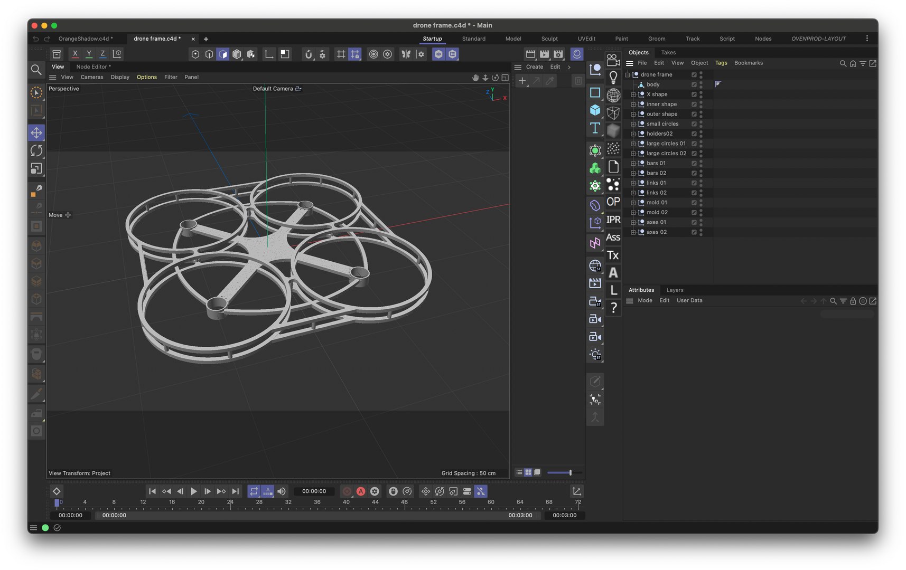Click User Data in Attributes panel
Image resolution: width=906 pixels, height=570 pixels.
tap(689, 300)
